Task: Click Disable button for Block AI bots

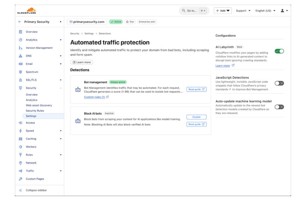Action: pyautogui.click(x=196, y=117)
